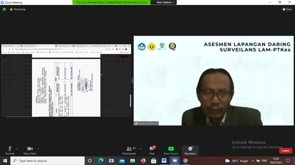This screenshot has width=295, height=165.
Task: Click the green encryption shield icon
Action: pos(4,9)
